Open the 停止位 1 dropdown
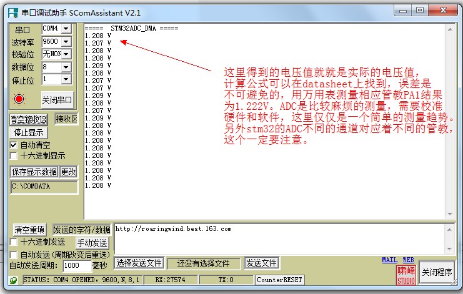Image resolution: width=463 pixels, height=294 pixels. coord(66,79)
